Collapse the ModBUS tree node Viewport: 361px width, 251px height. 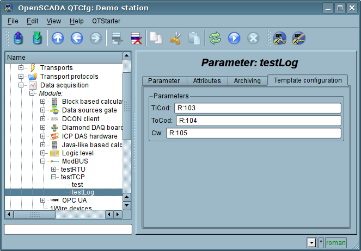[43, 161]
